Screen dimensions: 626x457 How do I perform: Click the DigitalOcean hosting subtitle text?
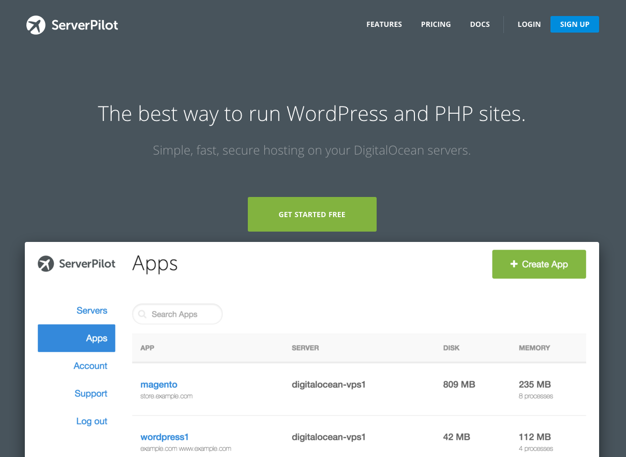312,151
